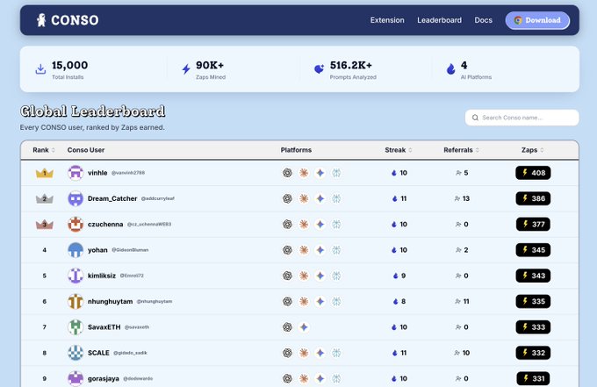Open czuchenna's avatar
Screen dimensions: 597x387
pos(76,225)
